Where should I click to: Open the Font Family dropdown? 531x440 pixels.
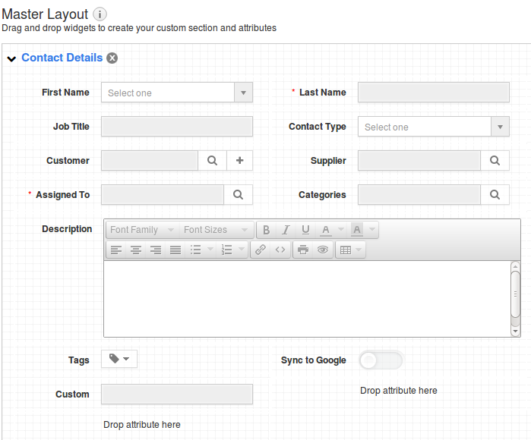point(141,230)
